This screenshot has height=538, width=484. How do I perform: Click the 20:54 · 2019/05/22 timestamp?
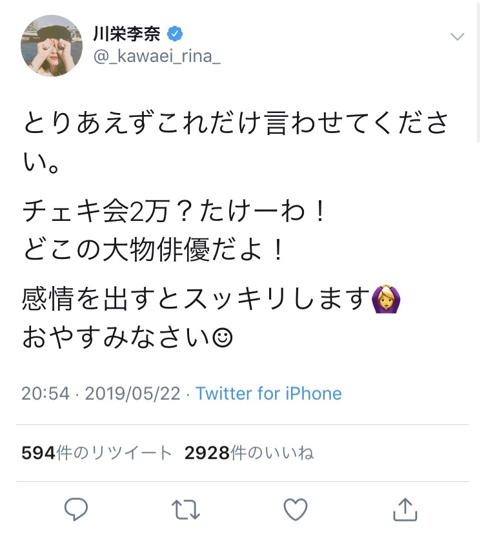pos(101,393)
